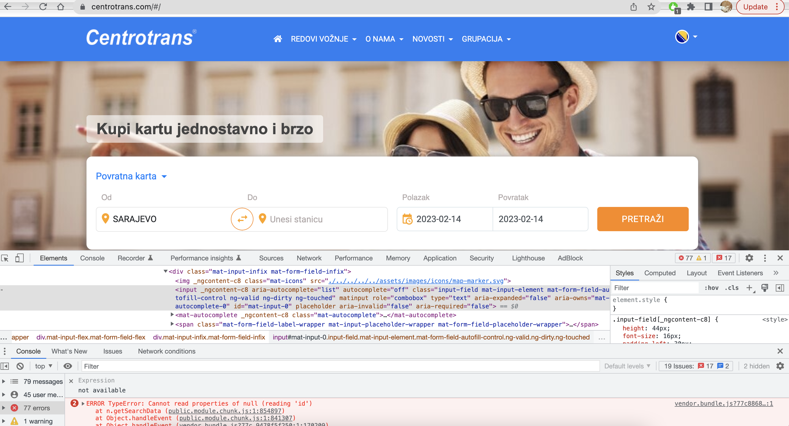Change ticket type from Povratna karta
This screenshot has height=426, width=789.
pos(131,176)
